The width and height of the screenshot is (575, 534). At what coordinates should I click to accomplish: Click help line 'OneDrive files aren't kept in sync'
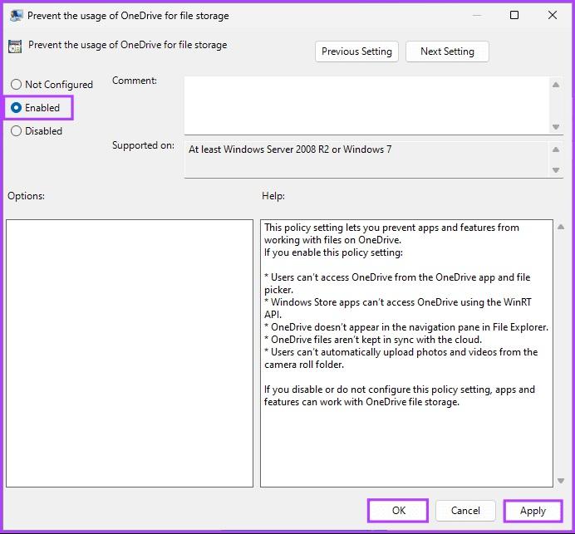pos(373,340)
